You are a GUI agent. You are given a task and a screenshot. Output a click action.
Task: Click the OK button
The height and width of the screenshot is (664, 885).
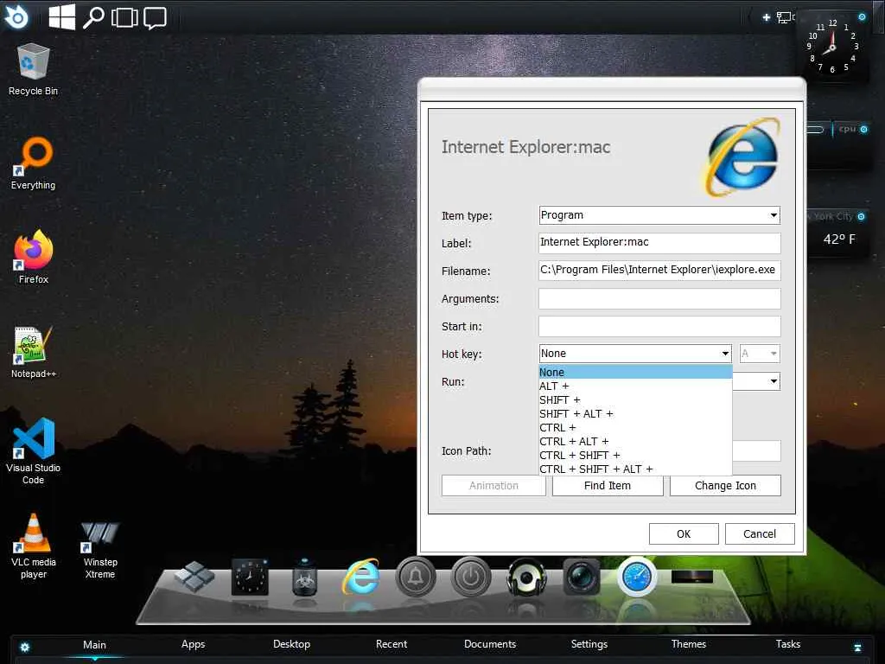tap(684, 533)
